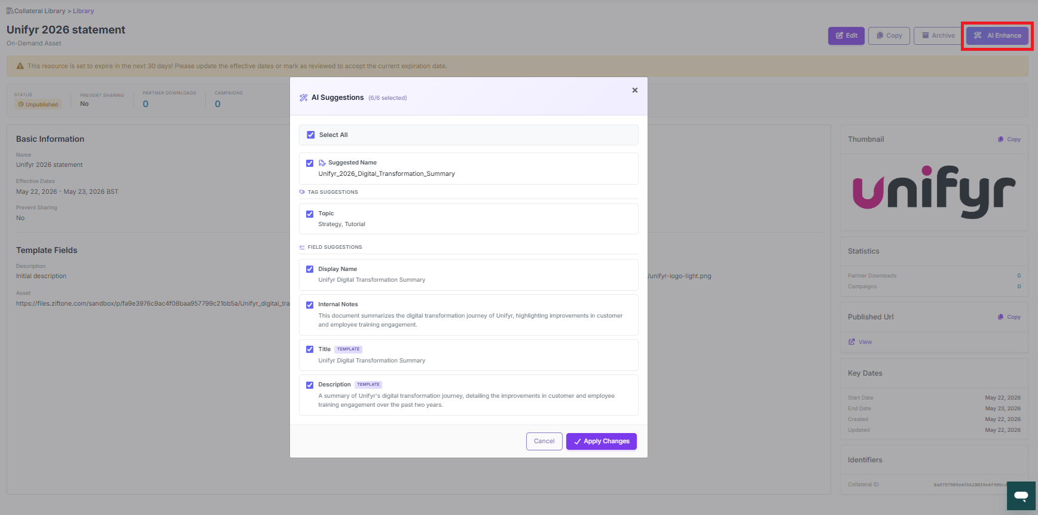The image size is (1038, 515).
Task: Click the TEMPLATE badge next to Title
Action: tap(348, 349)
